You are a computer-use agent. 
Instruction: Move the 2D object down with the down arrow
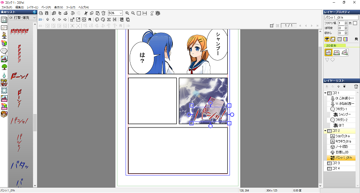click(x=54, y=19)
